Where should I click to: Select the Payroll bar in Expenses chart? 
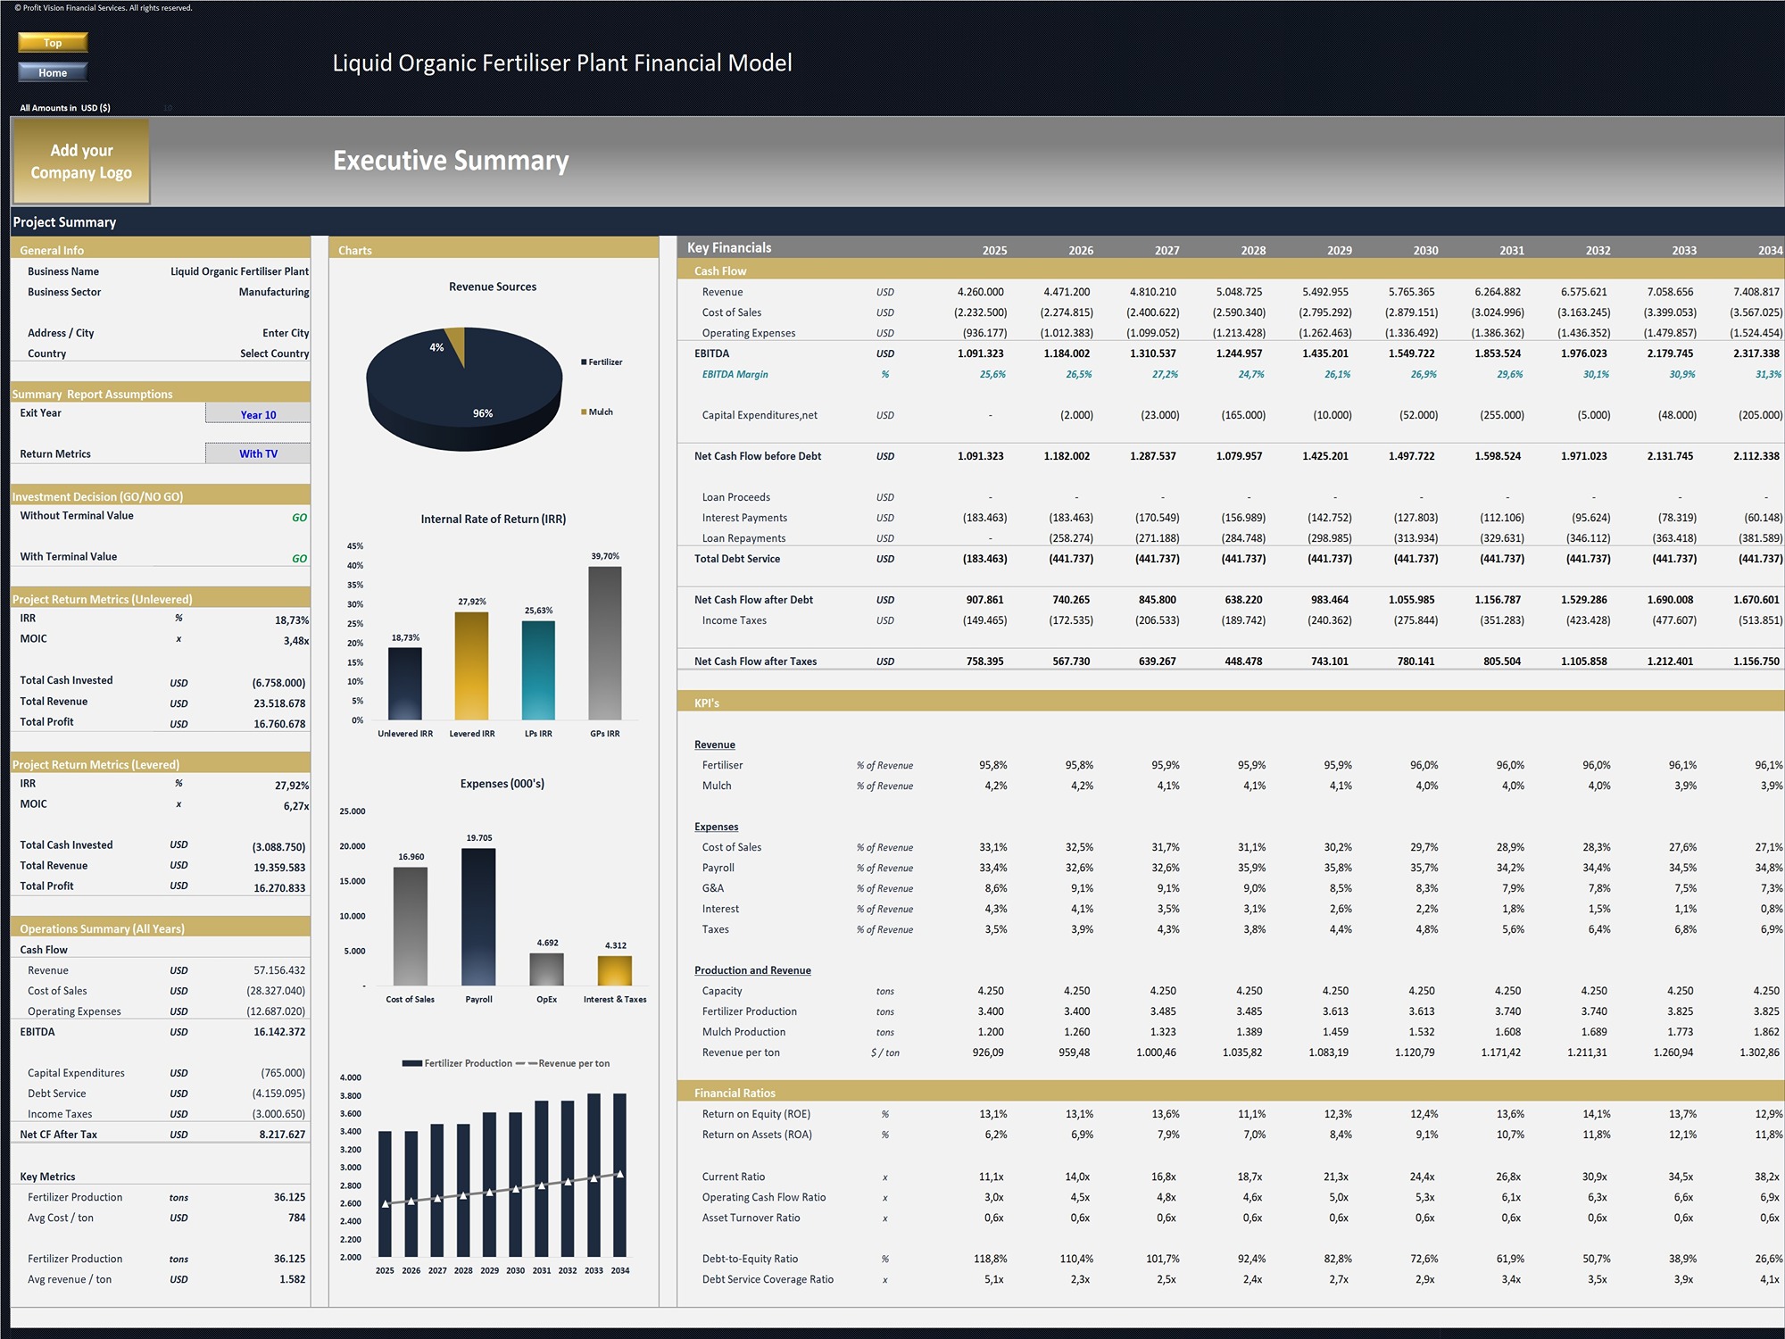click(x=478, y=917)
